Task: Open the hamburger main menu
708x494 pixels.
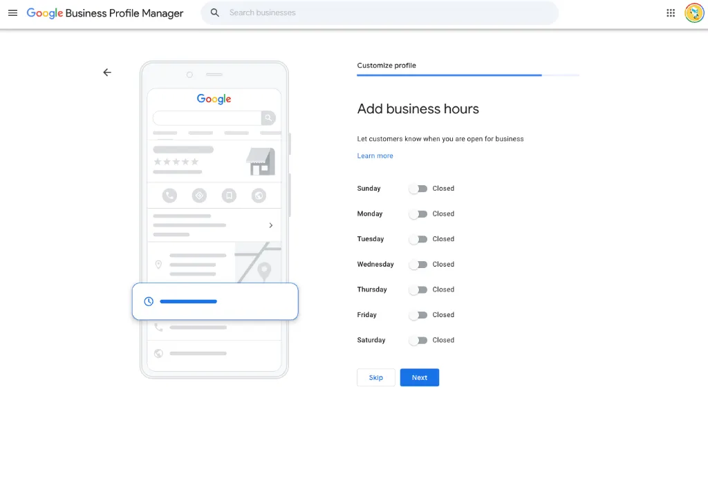Action: tap(12, 13)
